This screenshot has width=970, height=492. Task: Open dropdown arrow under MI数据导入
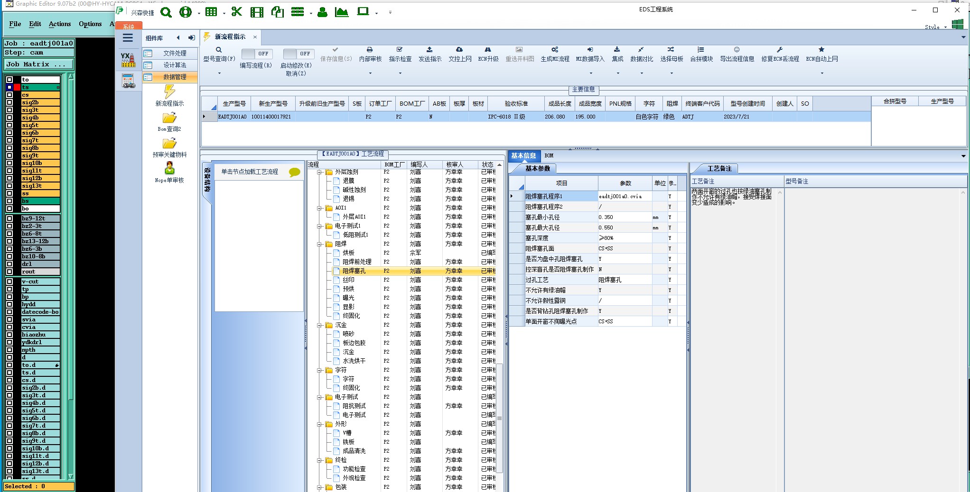pyautogui.click(x=591, y=73)
